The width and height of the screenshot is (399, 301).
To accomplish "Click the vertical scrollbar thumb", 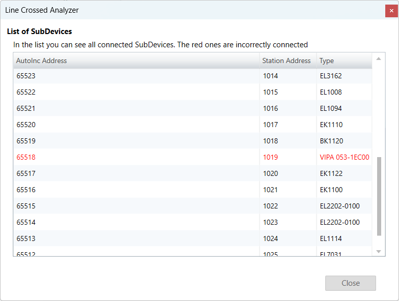I will (379, 196).
